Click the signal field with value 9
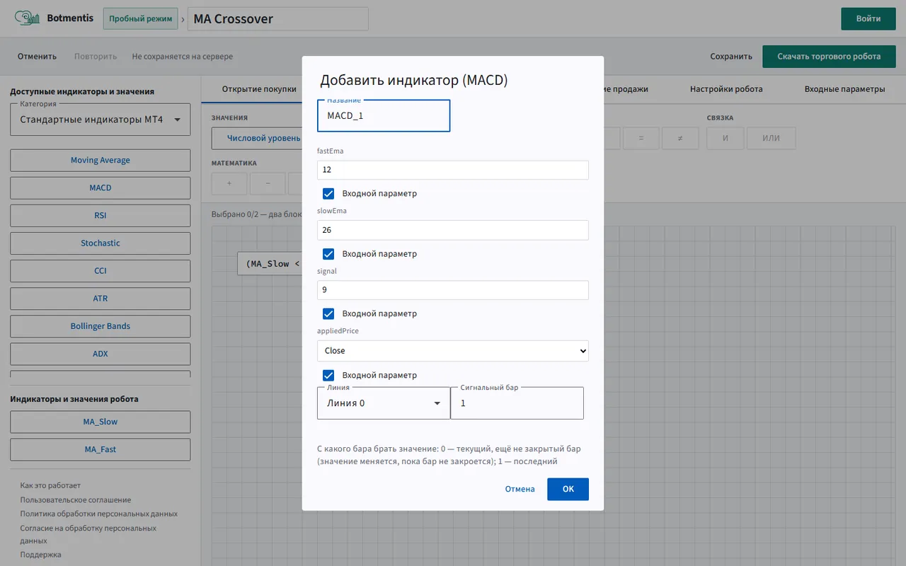This screenshot has width=906, height=566. (x=453, y=290)
